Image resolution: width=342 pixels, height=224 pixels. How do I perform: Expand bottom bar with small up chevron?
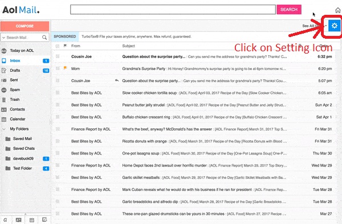point(25,214)
